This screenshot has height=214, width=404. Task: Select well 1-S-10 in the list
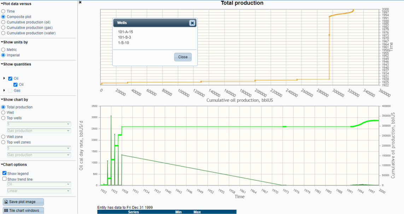123,43
